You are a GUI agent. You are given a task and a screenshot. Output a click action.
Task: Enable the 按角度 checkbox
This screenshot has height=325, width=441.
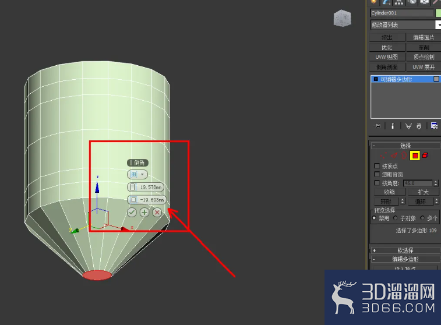377,183
